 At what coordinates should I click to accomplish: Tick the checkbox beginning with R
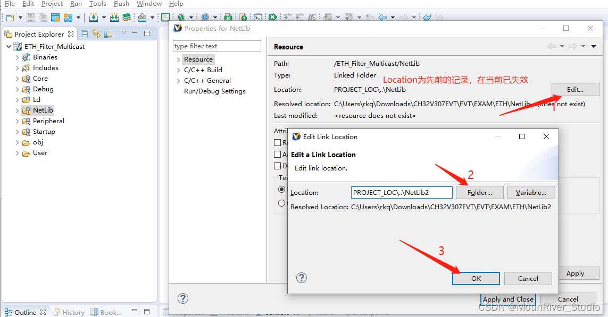click(x=278, y=142)
